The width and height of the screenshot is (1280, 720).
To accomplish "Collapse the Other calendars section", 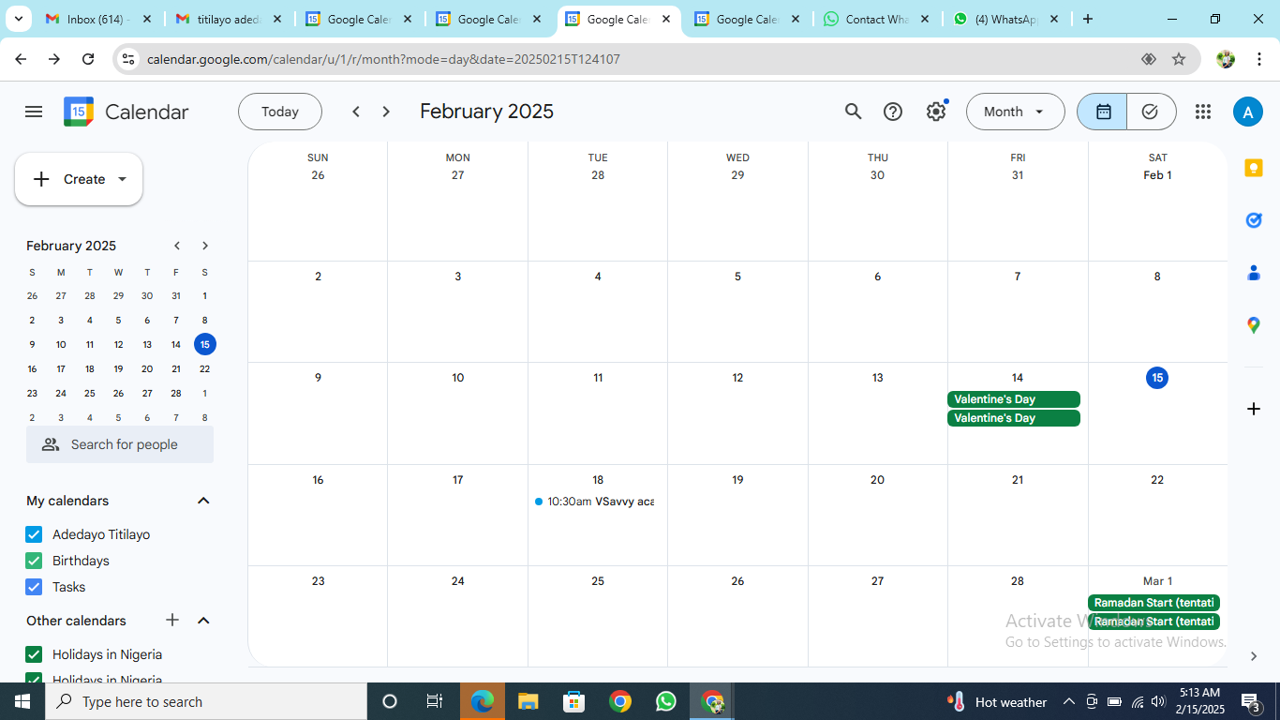I will [203, 620].
